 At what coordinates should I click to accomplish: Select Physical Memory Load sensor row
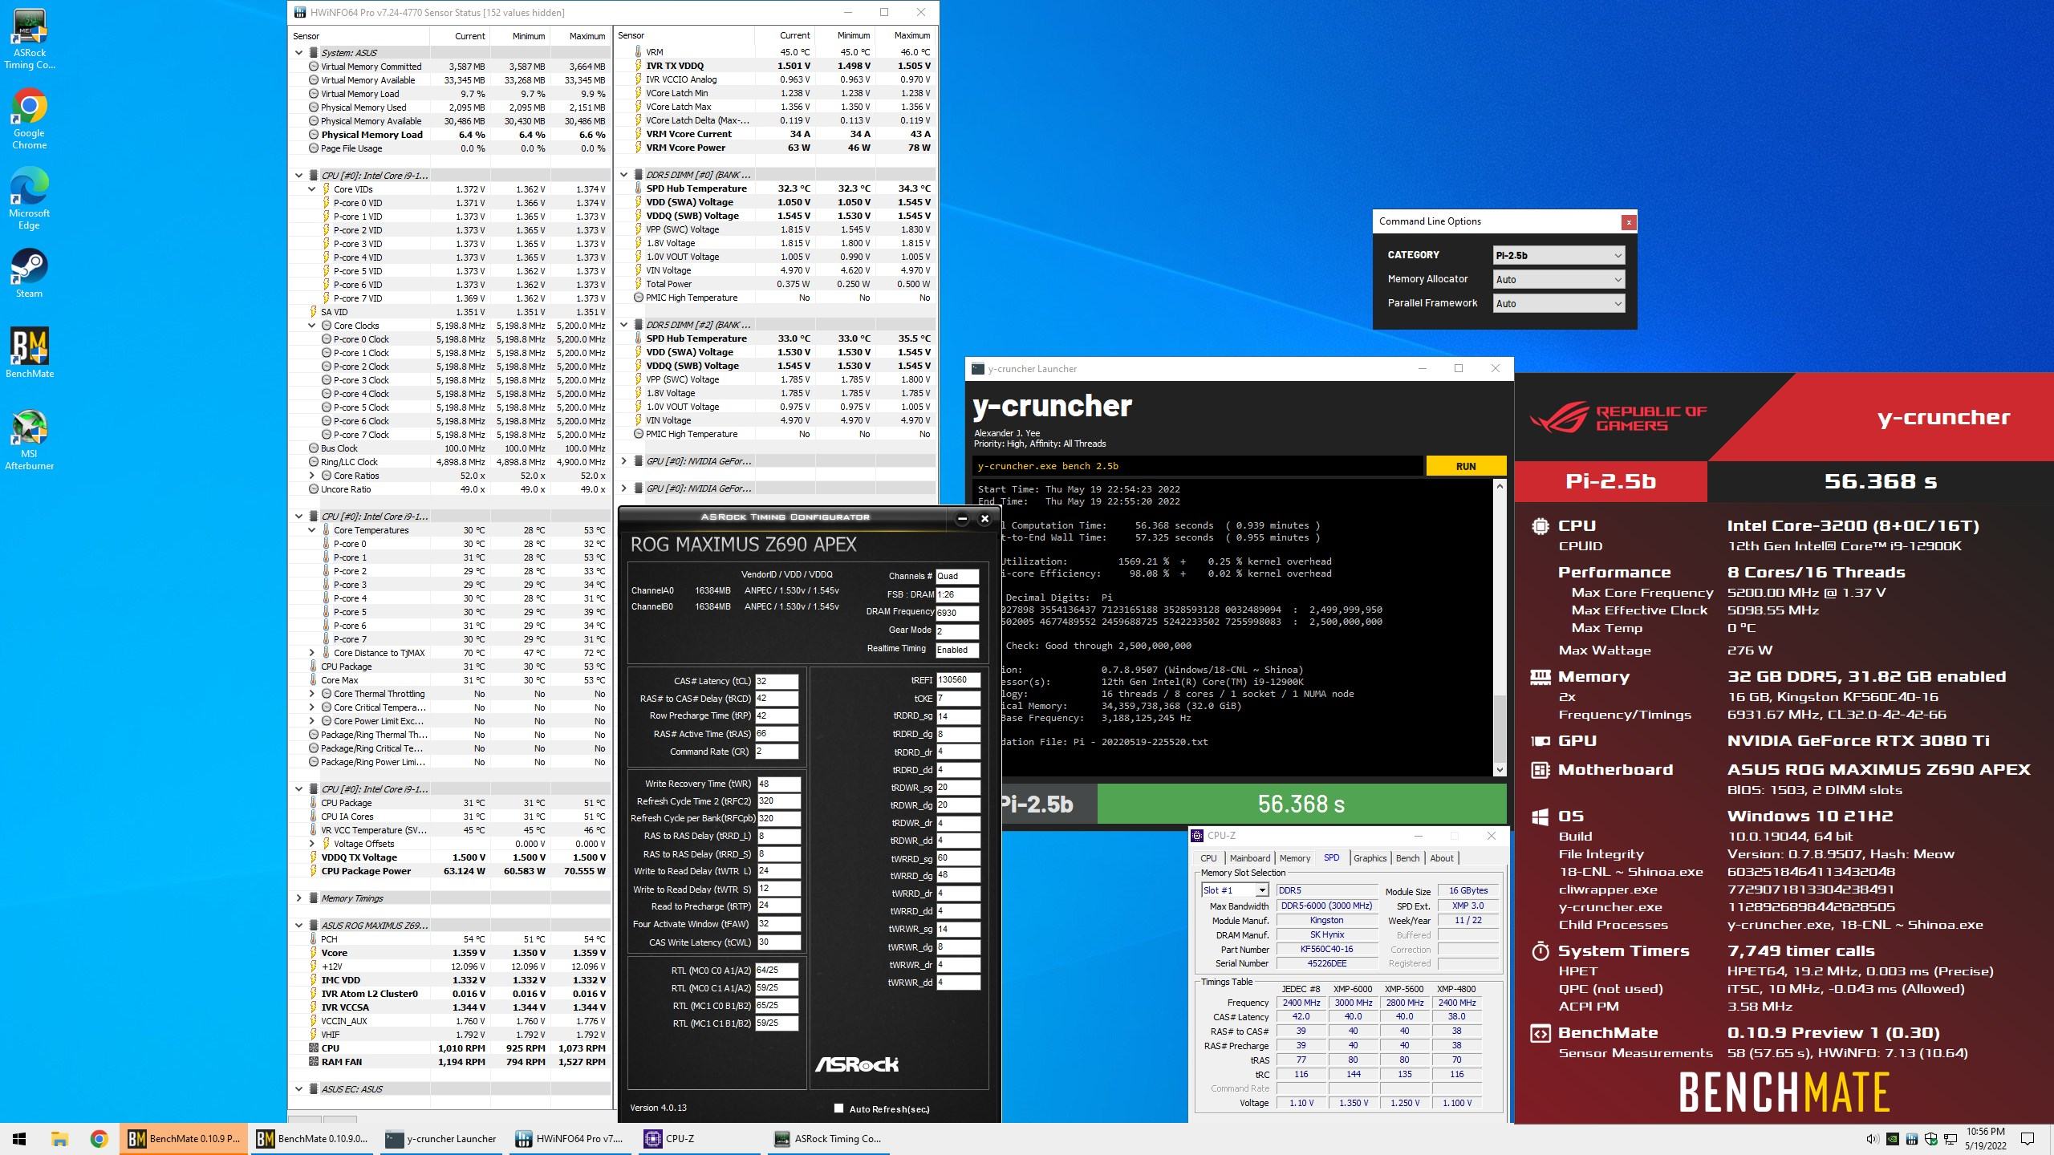[450, 135]
